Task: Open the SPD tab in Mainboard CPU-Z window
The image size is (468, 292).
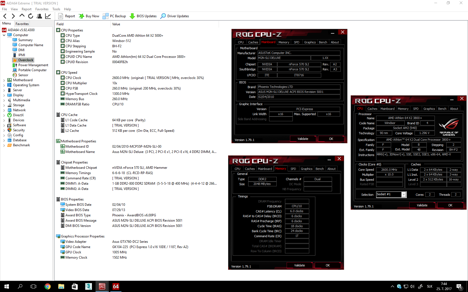Action: click(x=296, y=42)
